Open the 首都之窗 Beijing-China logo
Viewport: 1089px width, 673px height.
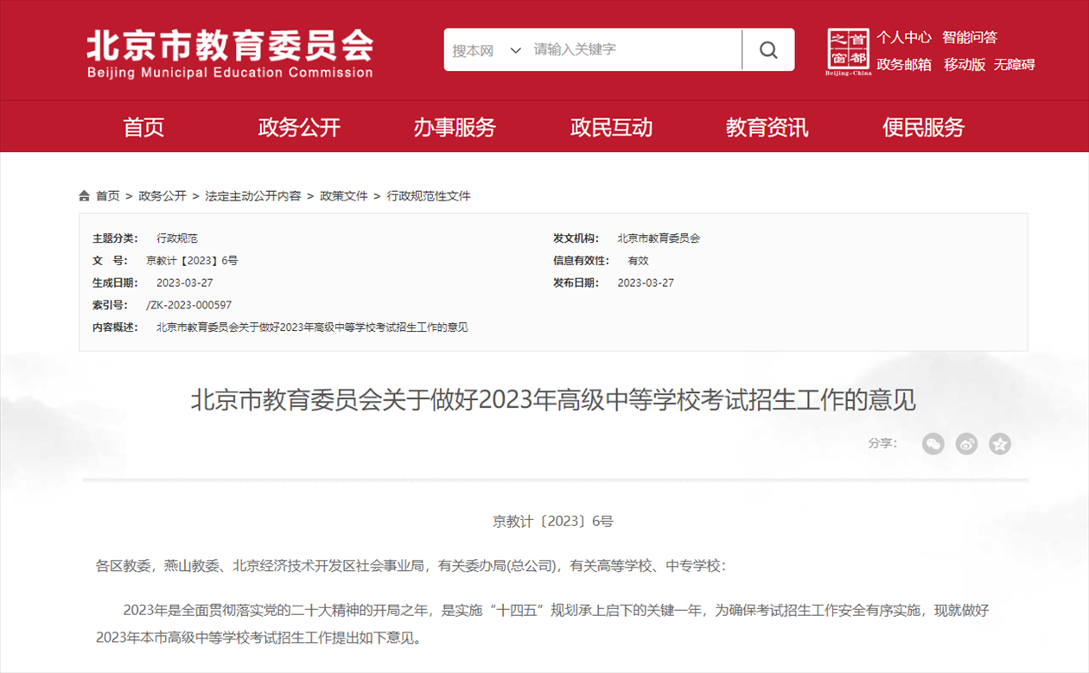click(848, 51)
